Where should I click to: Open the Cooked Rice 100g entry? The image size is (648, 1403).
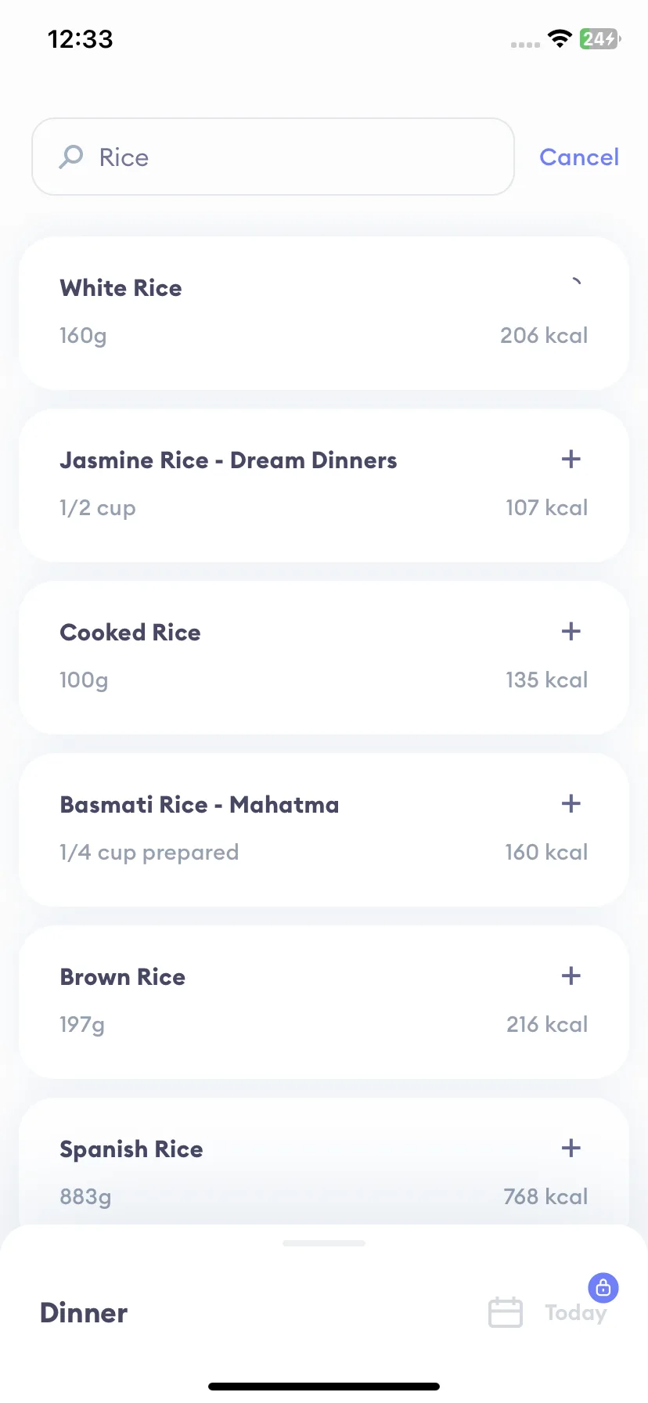coord(324,658)
